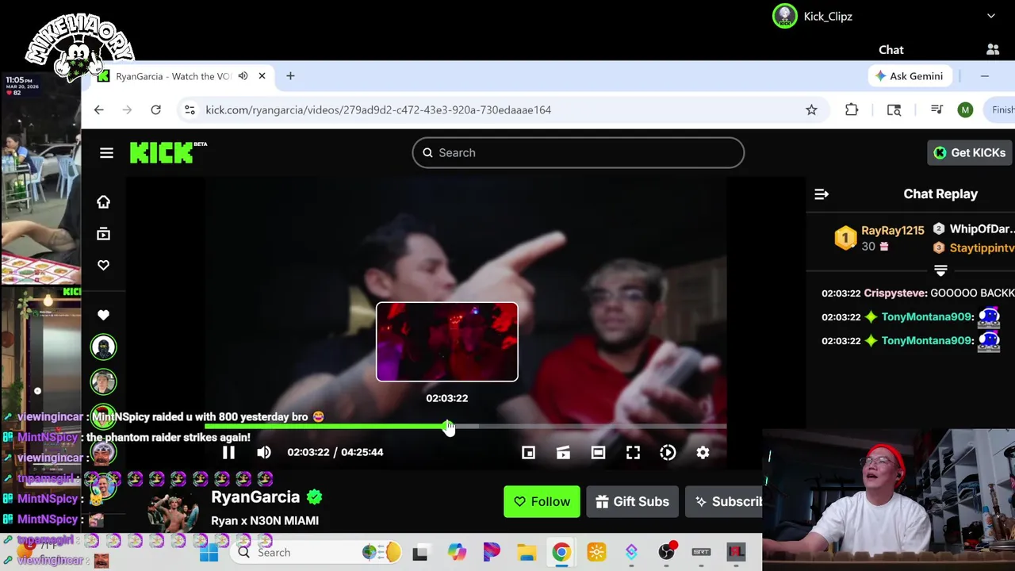This screenshot has height=571, width=1015.
Task: Open the Windows Start menu
Action: point(209,553)
